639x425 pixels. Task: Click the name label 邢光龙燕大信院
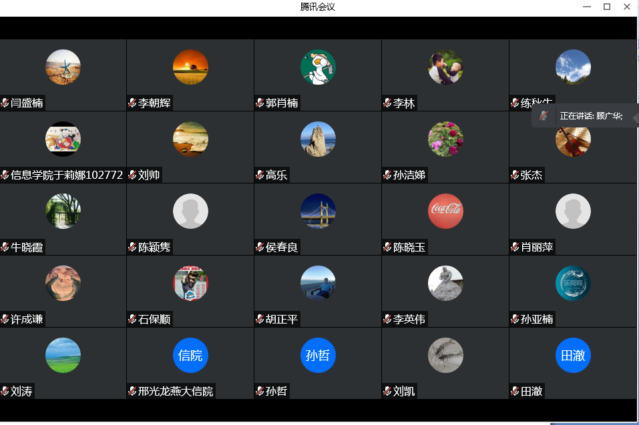[x=176, y=391]
